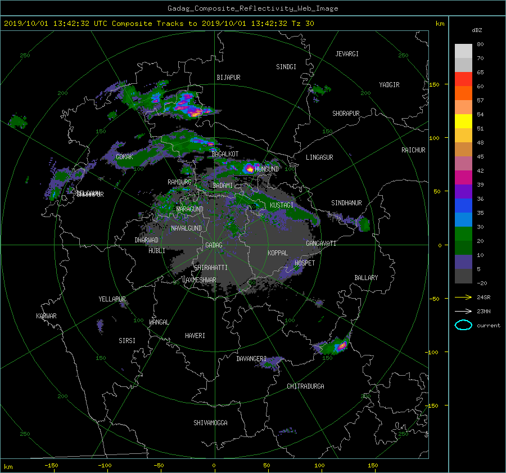Screen dimensions: 506x473
Task: Click the yellow 24SR arrow legend icon
Action: [x=463, y=297]
